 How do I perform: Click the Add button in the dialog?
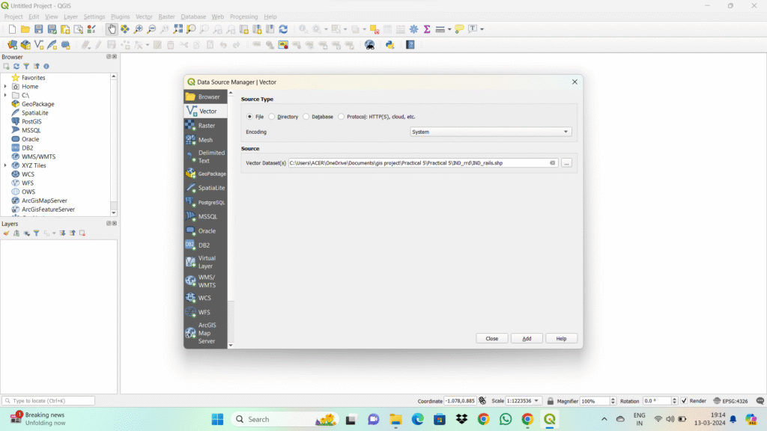point(527,339)
